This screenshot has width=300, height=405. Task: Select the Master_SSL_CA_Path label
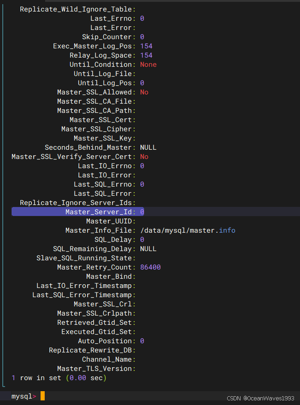tap(94, 111)
